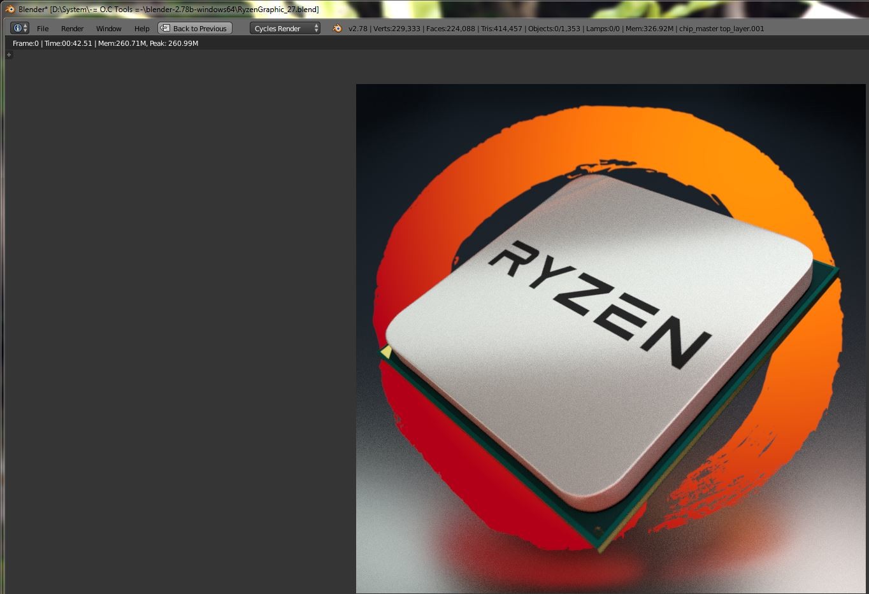This screenshot has height=594, width=869.
Task: Open the File menu
Action: pos(43,29)
